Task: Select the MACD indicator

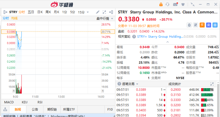Action: coord(9,102)
